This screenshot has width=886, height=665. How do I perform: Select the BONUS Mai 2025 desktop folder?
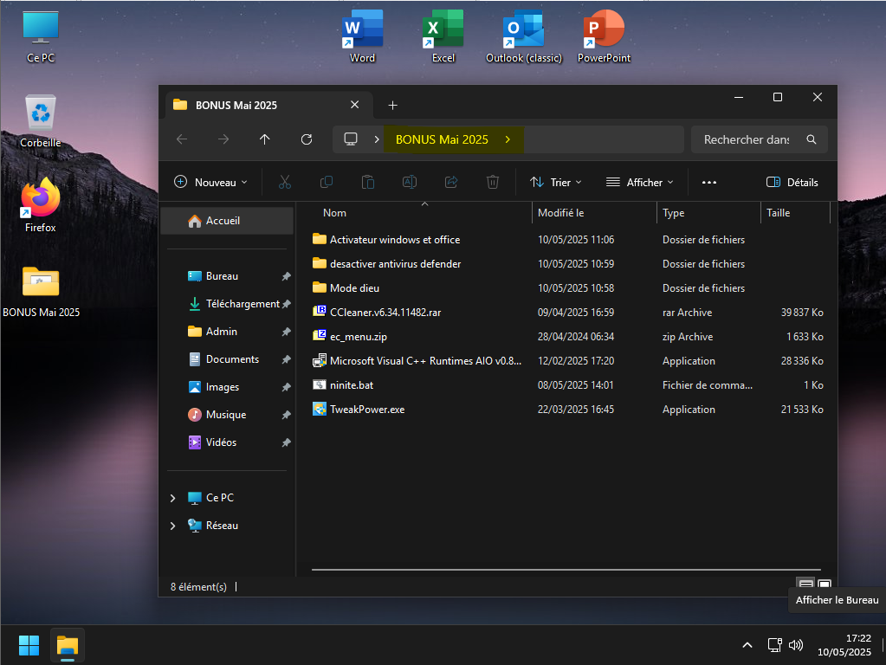click(41, 291)
